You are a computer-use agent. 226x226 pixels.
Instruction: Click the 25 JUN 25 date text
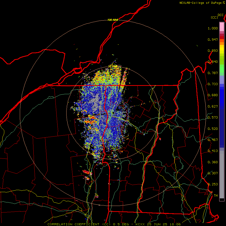tap(157, 224)
